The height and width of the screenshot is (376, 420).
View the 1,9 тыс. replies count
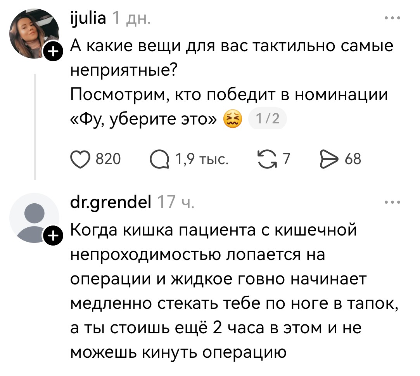202,158
